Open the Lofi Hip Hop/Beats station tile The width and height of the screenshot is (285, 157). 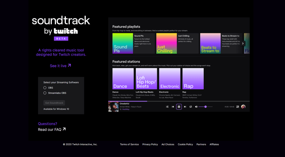(146, 79)
